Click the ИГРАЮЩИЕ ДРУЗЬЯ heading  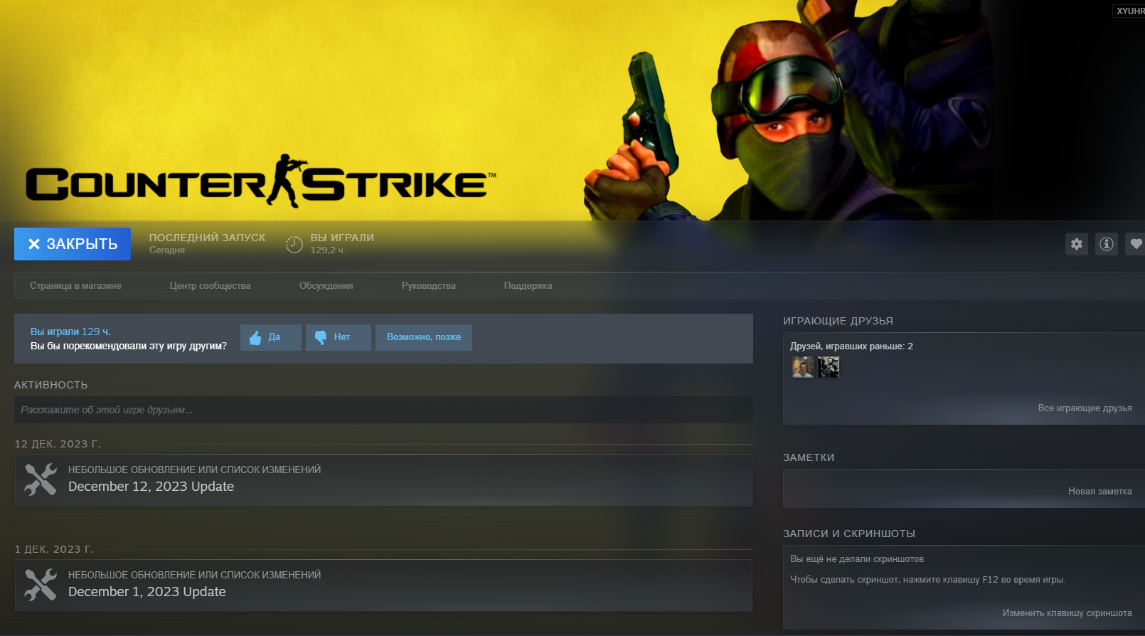(838, 321)
